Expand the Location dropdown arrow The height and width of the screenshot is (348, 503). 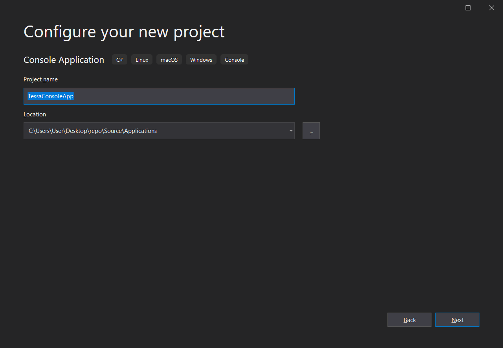point(290,131)
